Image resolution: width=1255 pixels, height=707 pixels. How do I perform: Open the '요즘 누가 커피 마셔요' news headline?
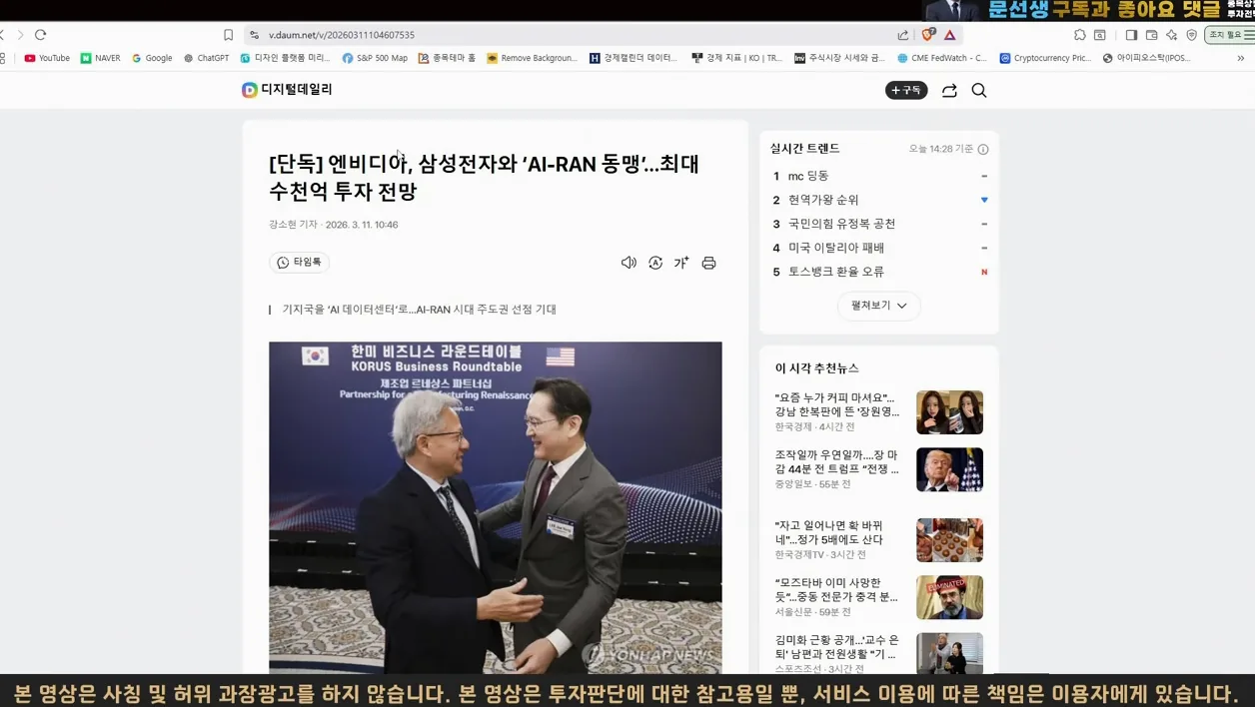[837, 404]
